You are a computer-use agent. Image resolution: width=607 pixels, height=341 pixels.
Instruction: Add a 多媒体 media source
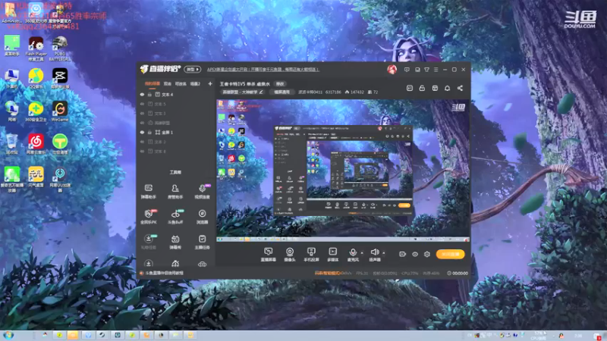[x=332, y=255]
